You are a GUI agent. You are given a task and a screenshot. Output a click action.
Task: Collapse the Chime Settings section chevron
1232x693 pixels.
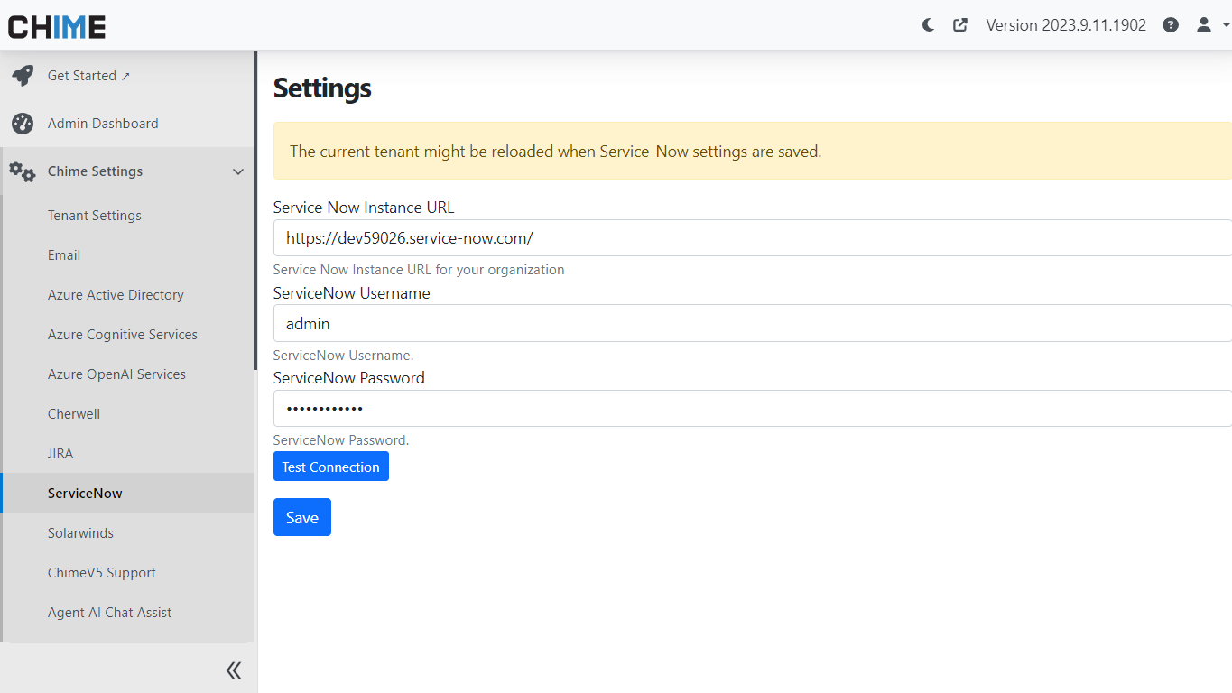click(x=238, y=171)
